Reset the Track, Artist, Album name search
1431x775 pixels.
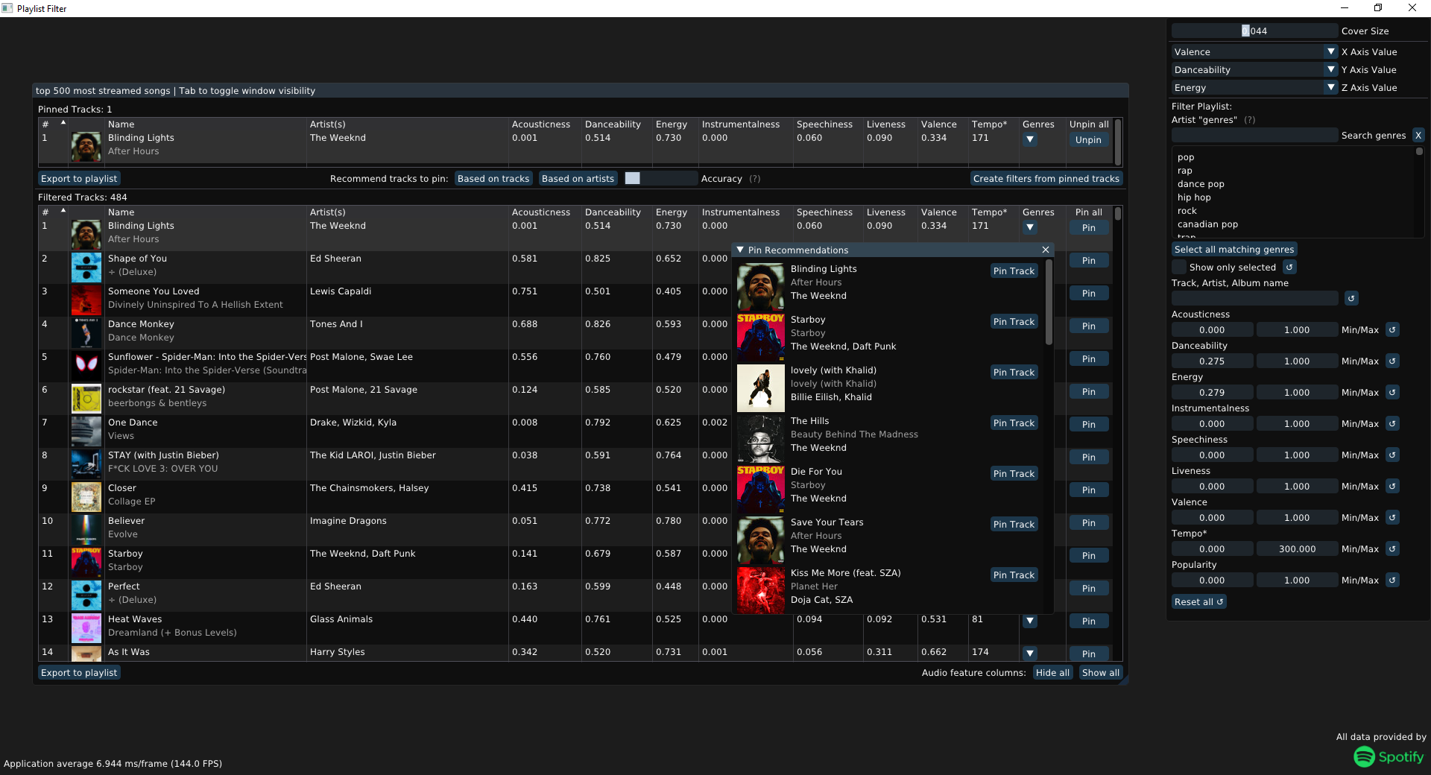coord(1351,298)
